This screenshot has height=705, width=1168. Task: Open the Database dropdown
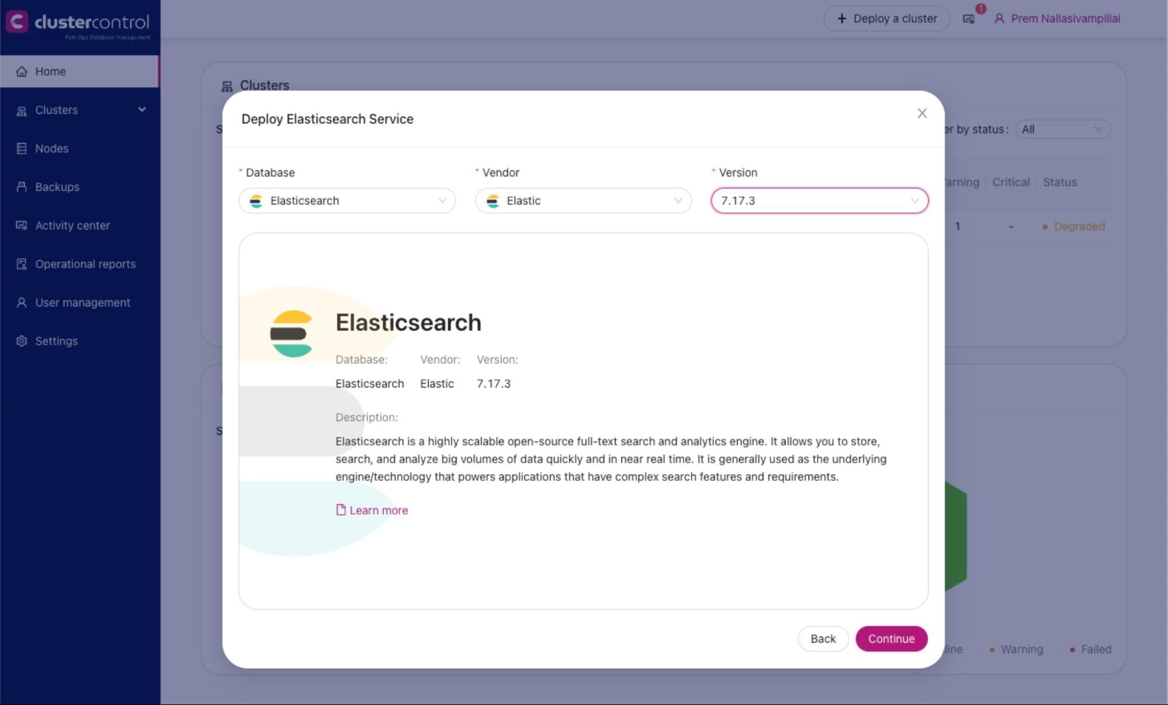346,200
